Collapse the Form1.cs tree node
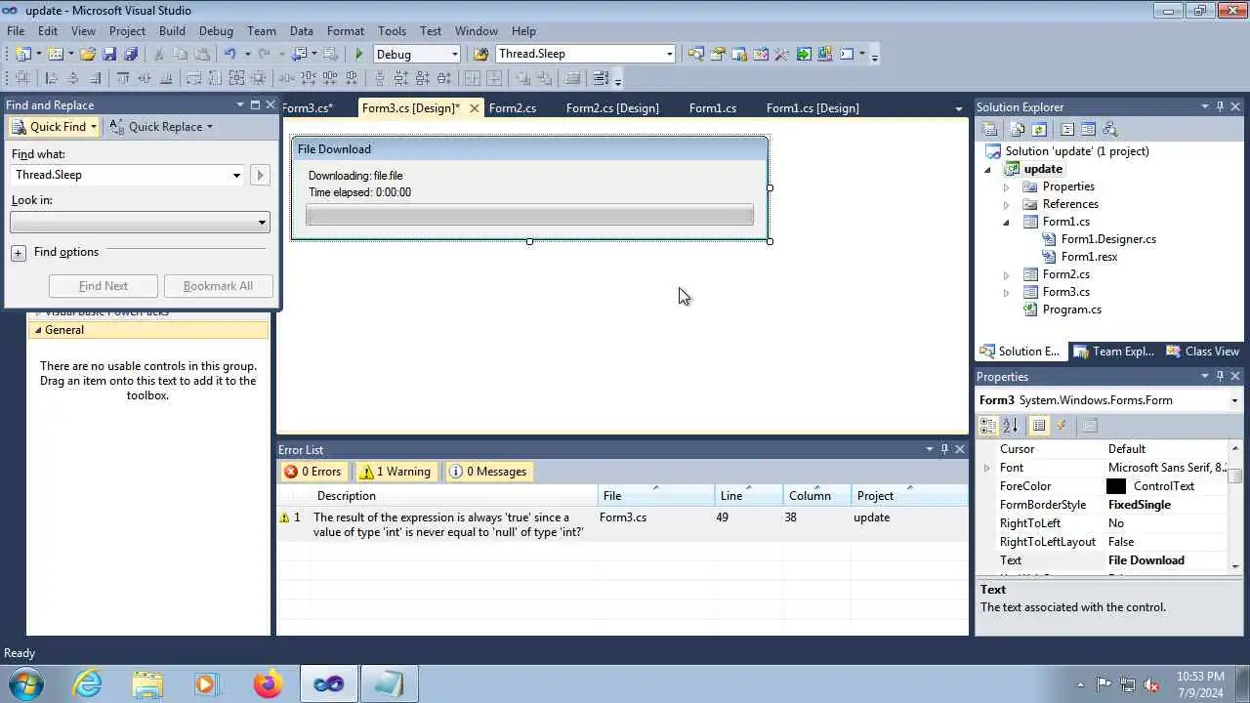This screenshot has height=703, width=1250. [x=1007, y=222]
